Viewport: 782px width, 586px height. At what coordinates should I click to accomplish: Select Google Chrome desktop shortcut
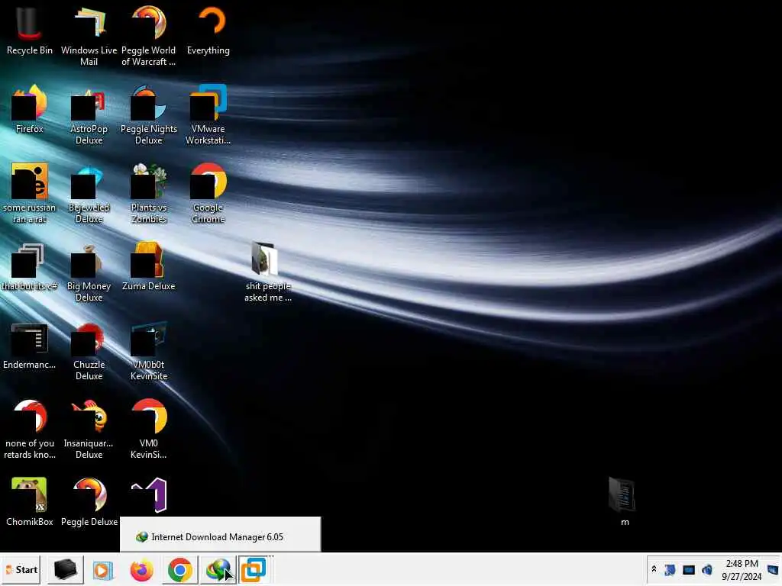click(208, 193)
